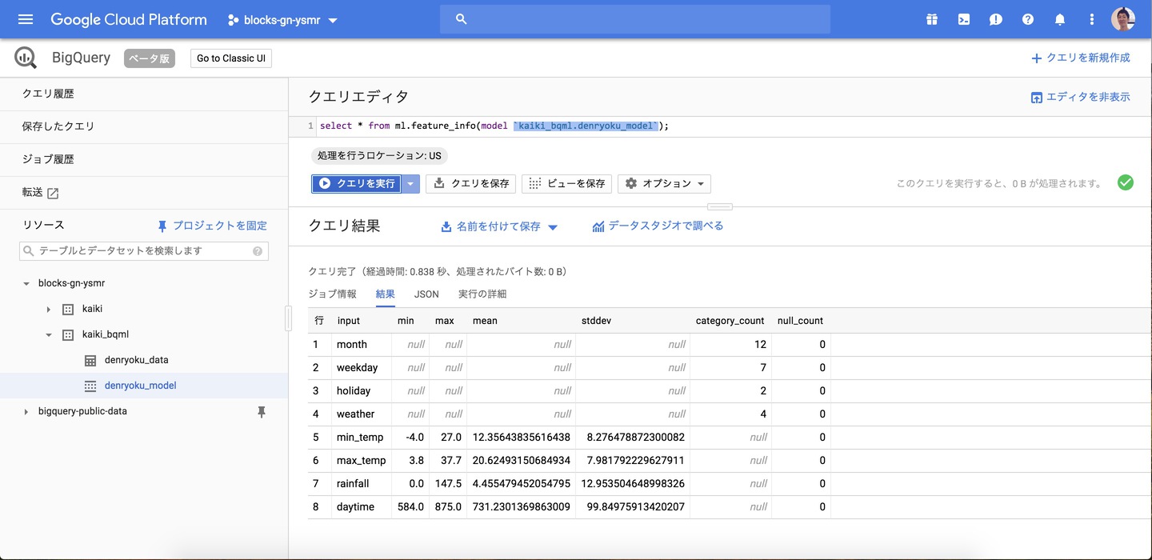Click the month row input cell
This screenshot has width=1152, height=560.
pyautogui.click(x=362, y=345)
